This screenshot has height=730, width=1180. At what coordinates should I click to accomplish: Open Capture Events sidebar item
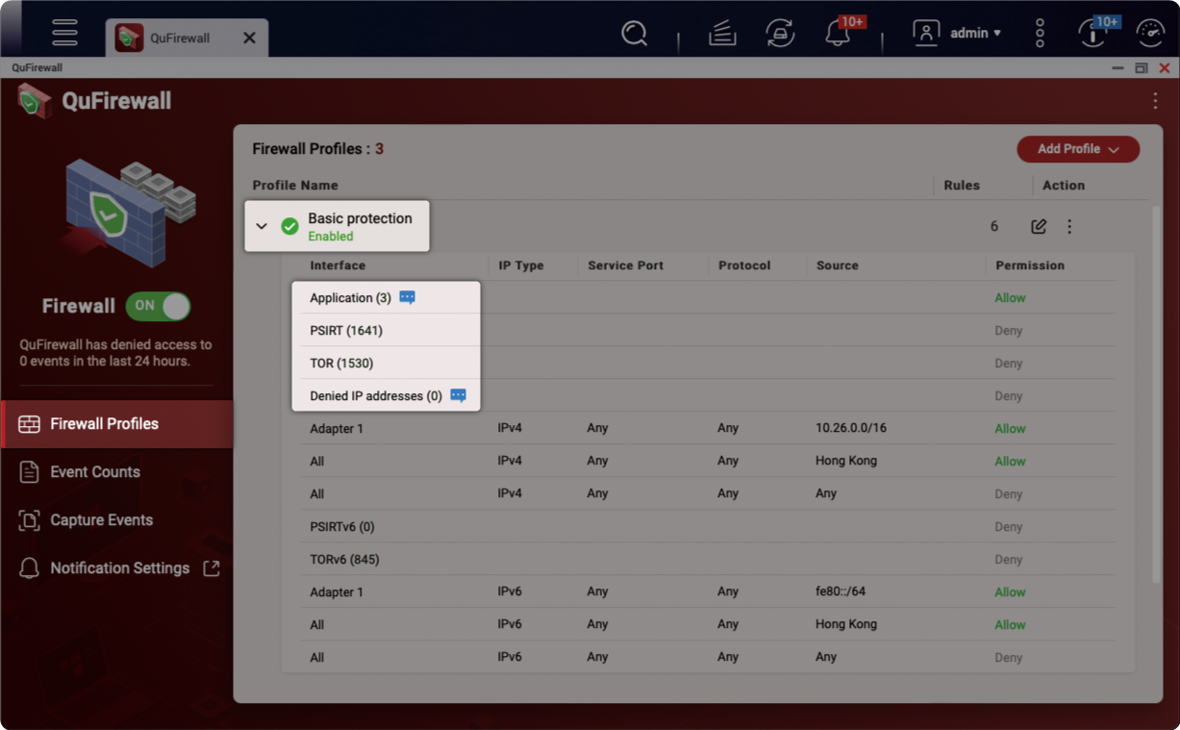[116, 520]
